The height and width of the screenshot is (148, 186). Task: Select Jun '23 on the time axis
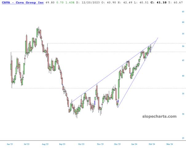pos(10,144)
